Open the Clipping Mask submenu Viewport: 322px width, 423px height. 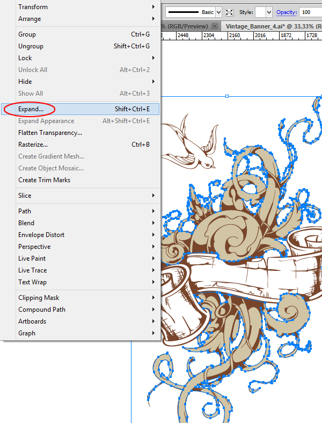pos(80,298)
